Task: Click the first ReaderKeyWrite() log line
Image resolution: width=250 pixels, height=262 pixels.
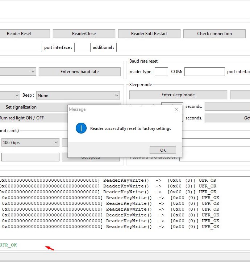Action: click(x=108, y=180)
